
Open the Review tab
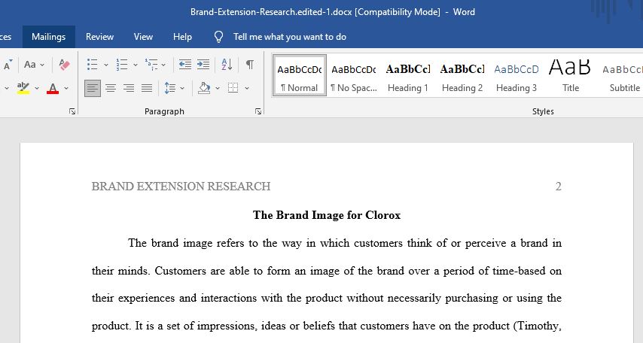[99, 37]
